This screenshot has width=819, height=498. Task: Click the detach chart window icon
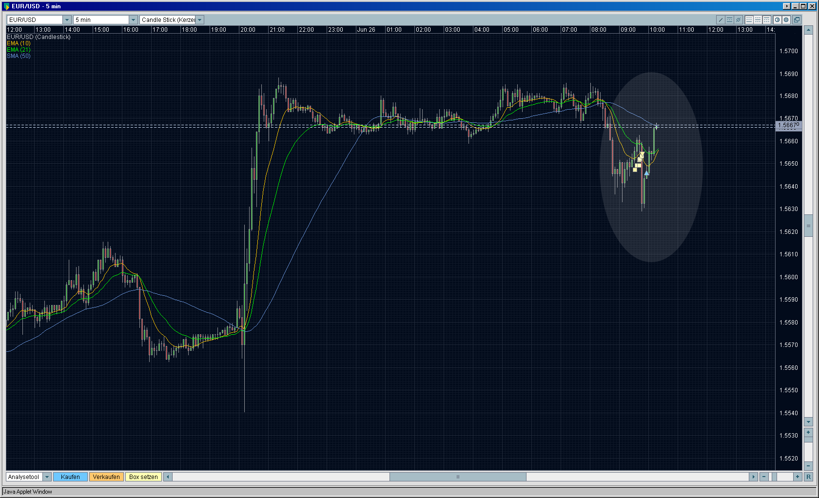797,20
